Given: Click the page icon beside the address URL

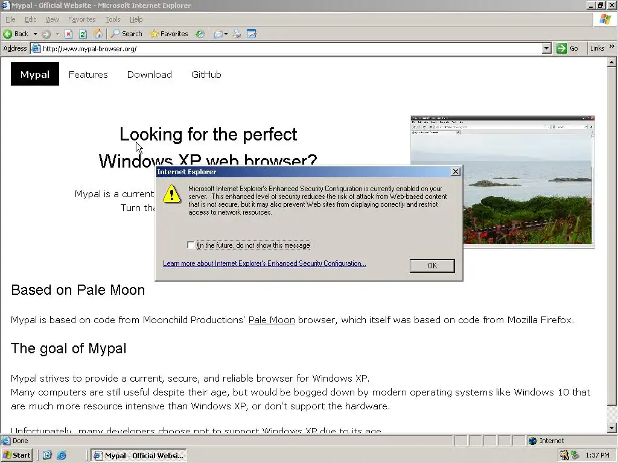Looking at the screenshot, I should point(36,49).
